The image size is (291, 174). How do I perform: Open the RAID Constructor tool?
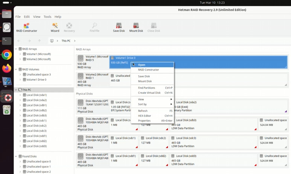click(26, 27)
